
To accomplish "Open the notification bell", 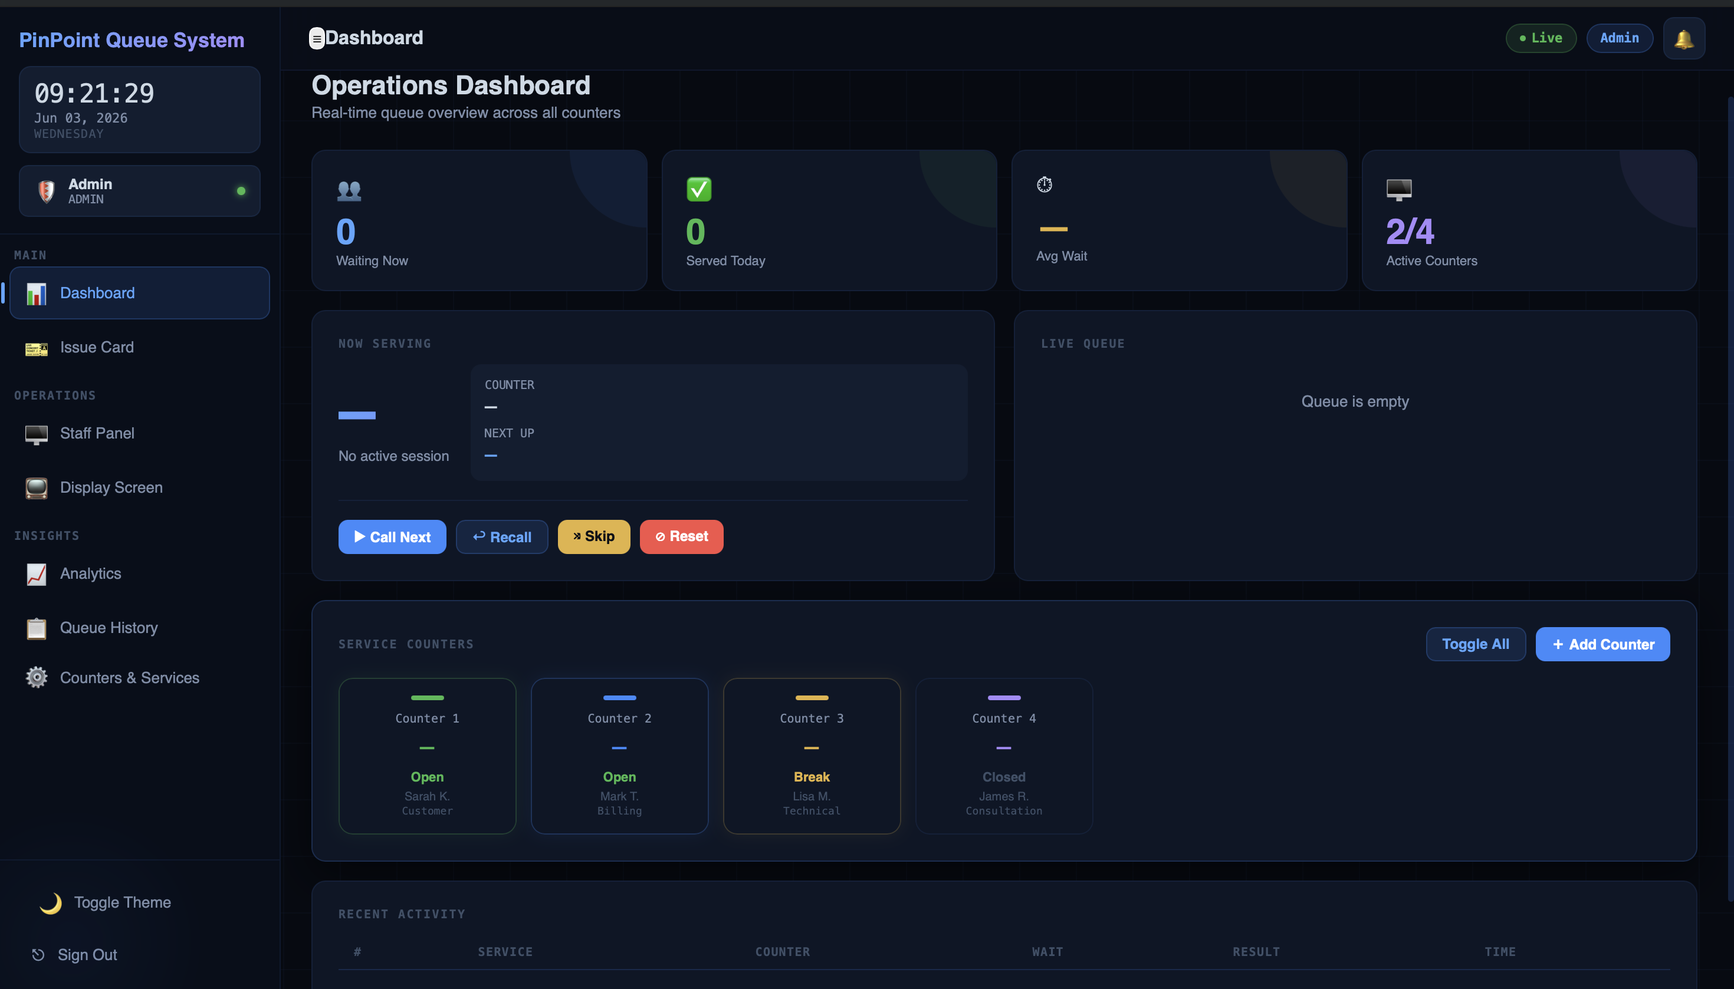I will point(1683,39).
